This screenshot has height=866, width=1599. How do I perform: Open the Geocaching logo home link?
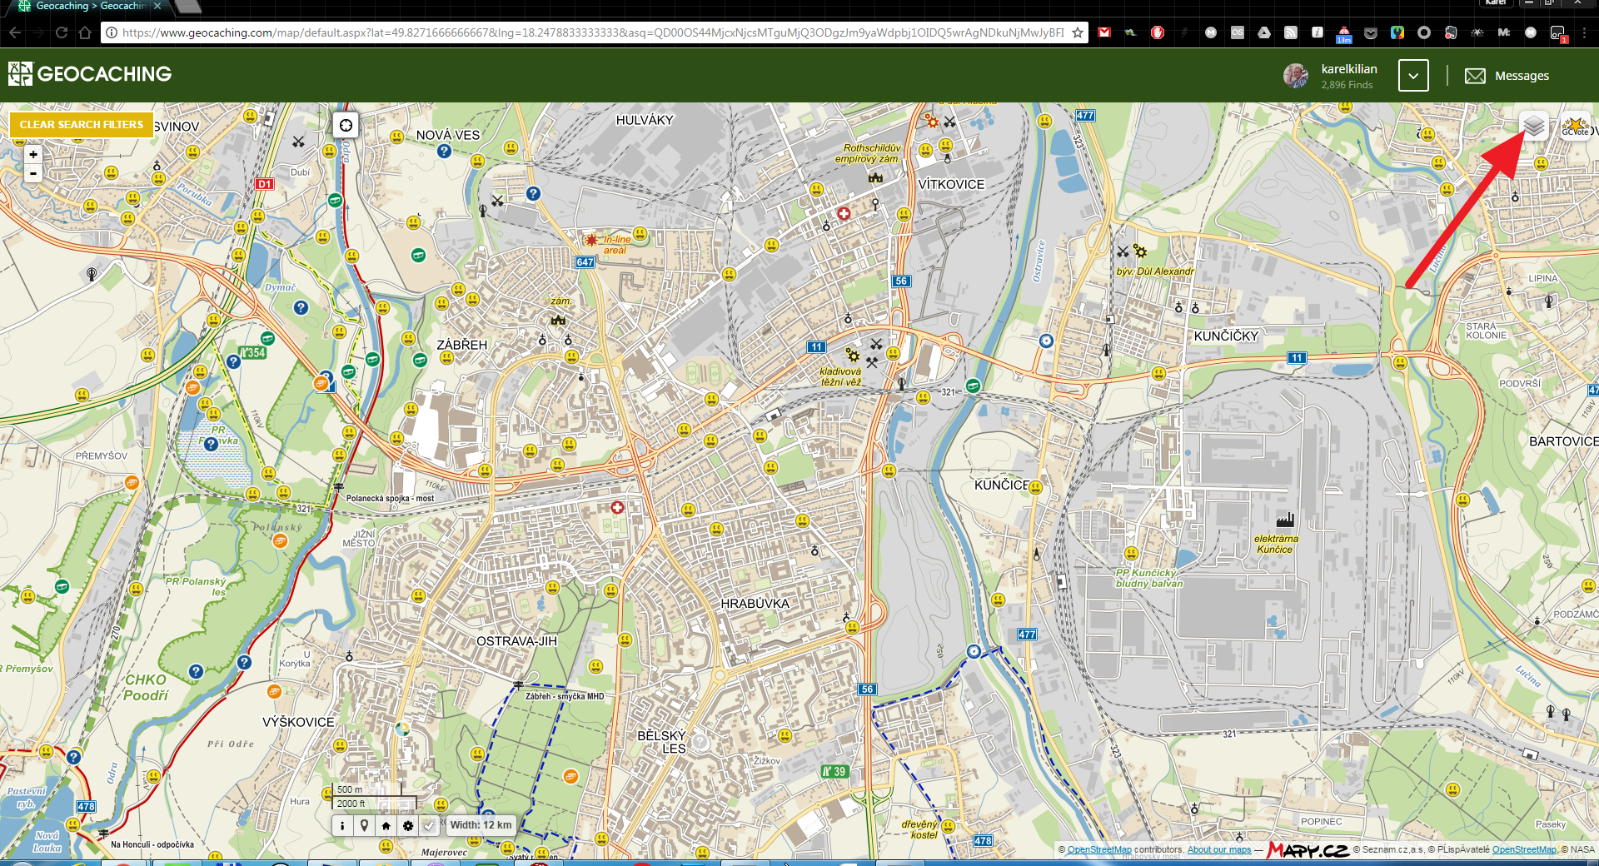pyautogui.click(x=90, y=74)
